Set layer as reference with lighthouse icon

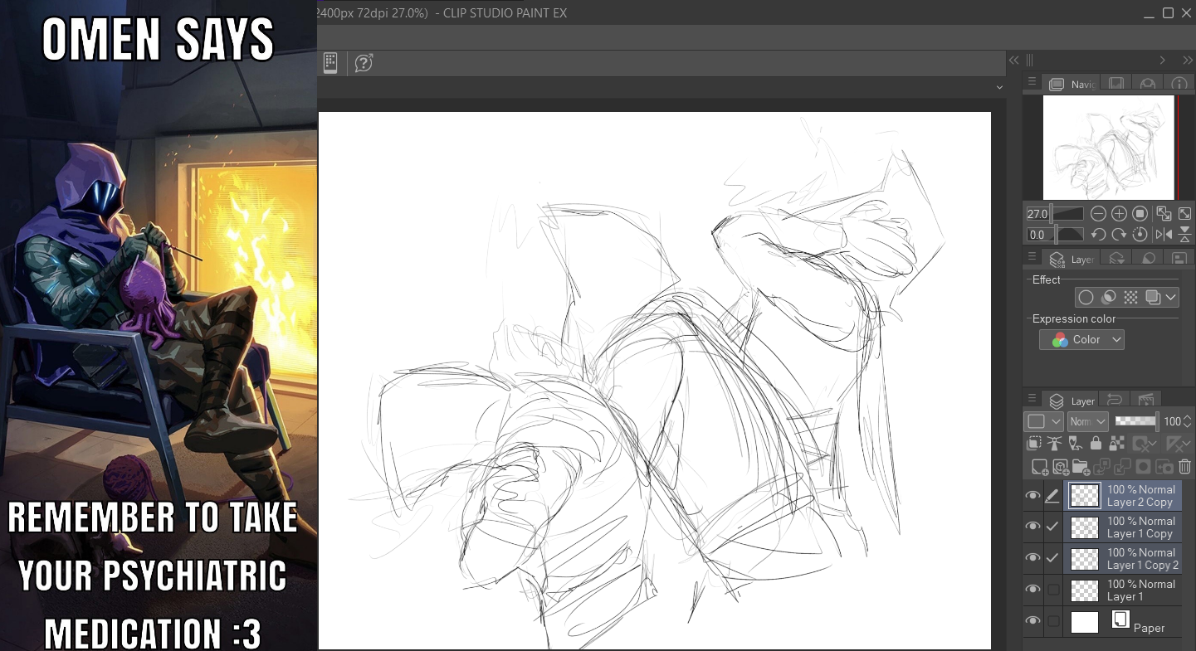[x=1055, y=444]
